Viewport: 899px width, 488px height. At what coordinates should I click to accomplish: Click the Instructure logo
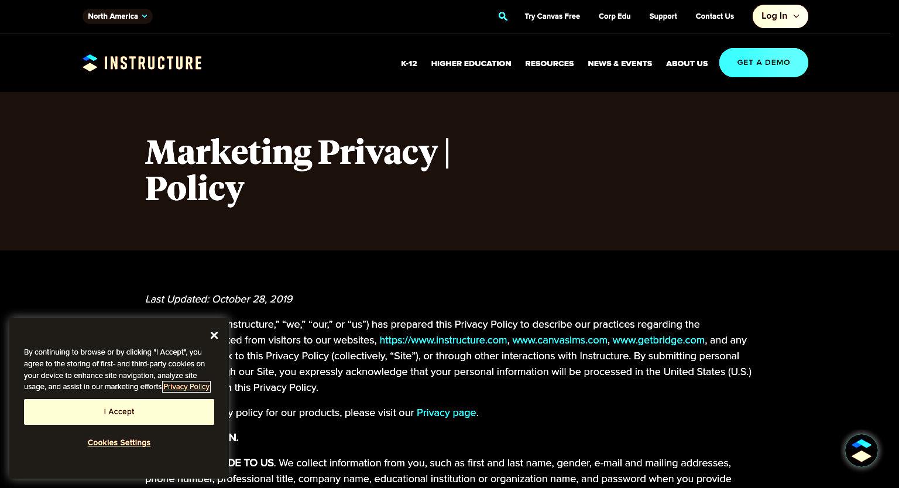tap(142, 63)
